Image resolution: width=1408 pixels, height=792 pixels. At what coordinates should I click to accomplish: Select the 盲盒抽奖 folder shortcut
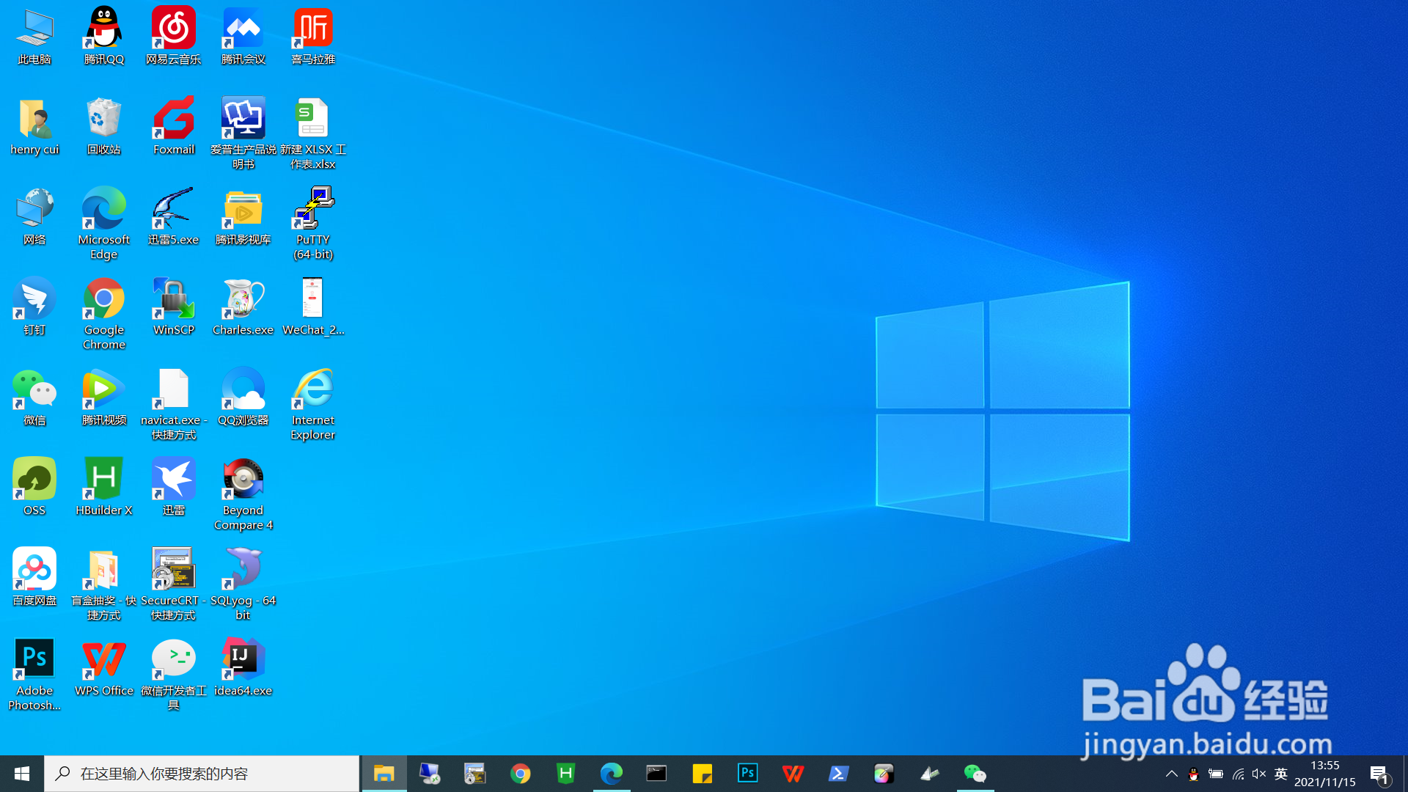(x=104, y=584)
